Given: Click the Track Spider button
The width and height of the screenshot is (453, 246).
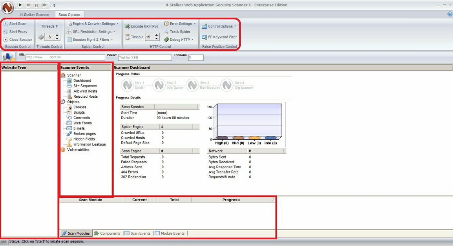Looking at the screenshot, I should tap(177, 31).
